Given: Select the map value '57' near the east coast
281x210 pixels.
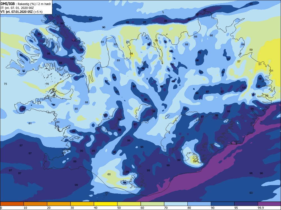Looking at the screenshot, I should point(239,62).
